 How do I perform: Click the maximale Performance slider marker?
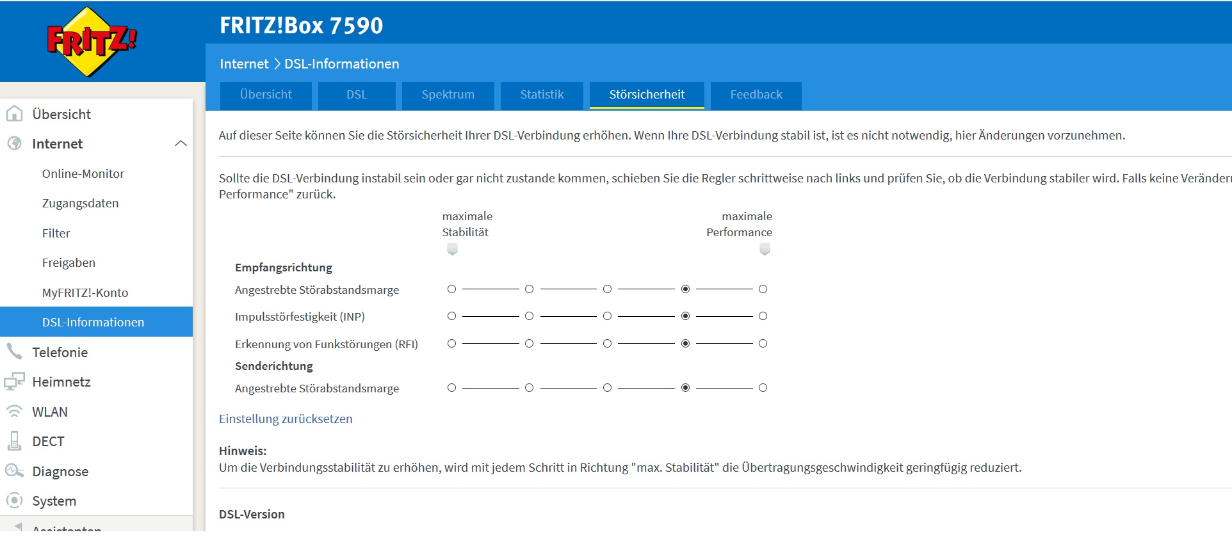765,249
